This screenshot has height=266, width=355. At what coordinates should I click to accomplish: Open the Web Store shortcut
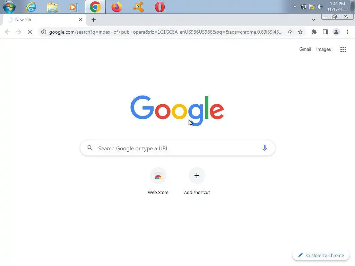[158, 181]
